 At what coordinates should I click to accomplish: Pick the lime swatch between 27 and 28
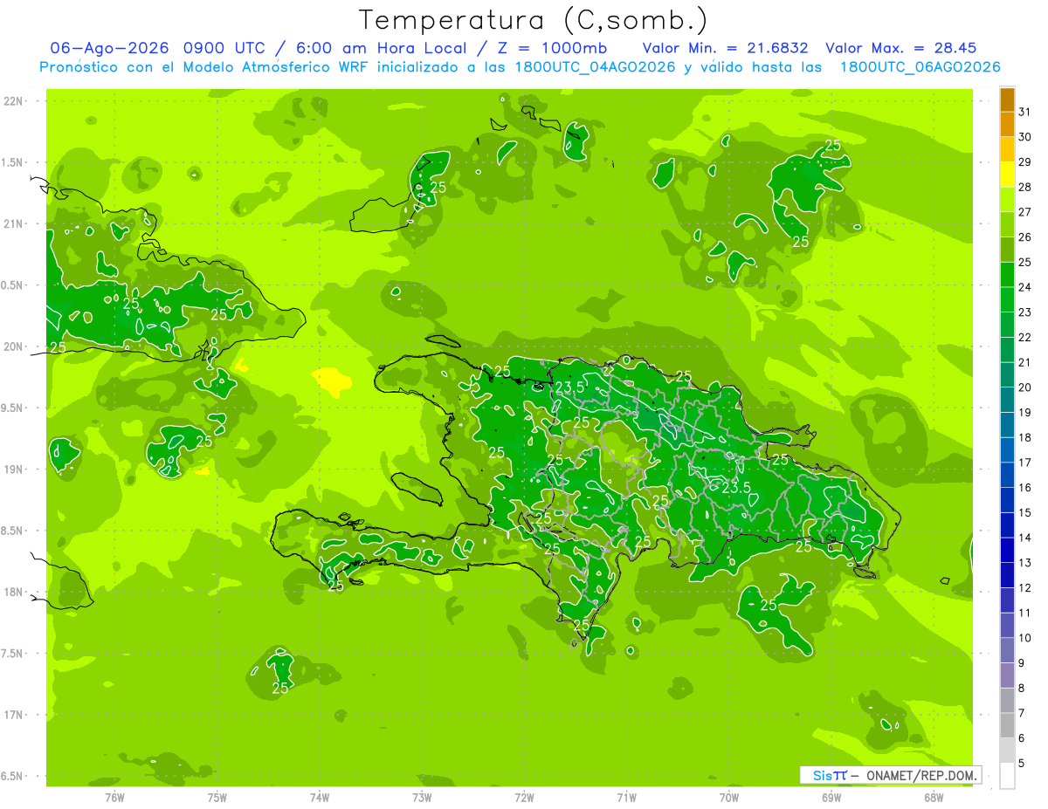click(x=1007, y=199)
